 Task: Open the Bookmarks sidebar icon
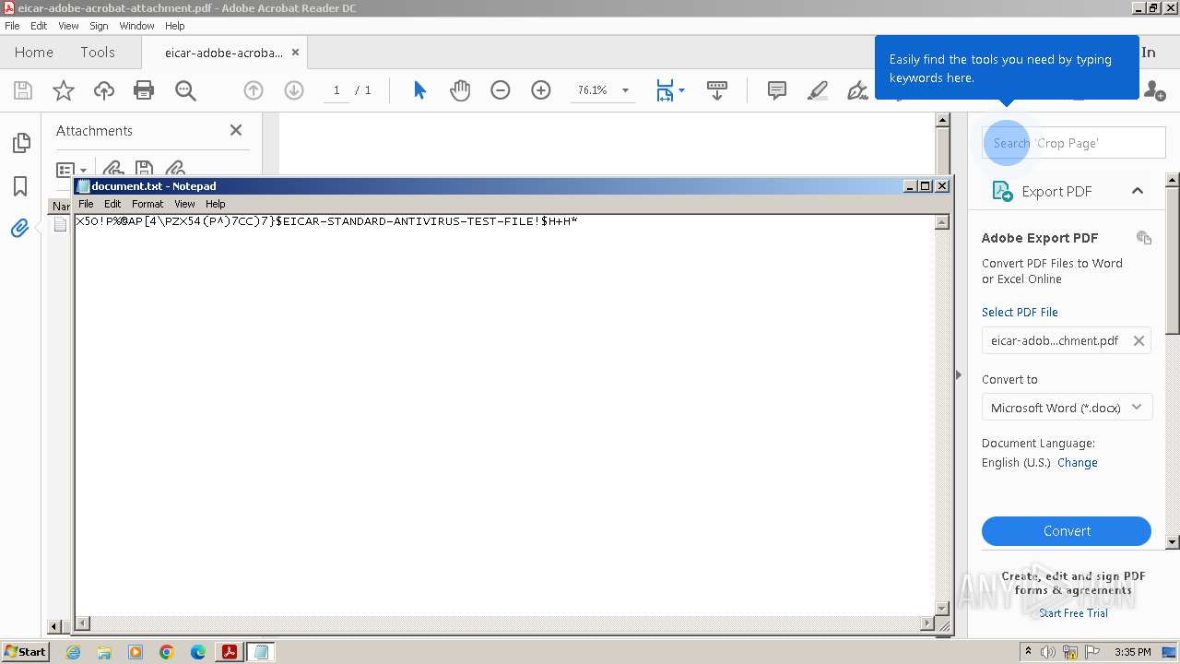(20, 186)
